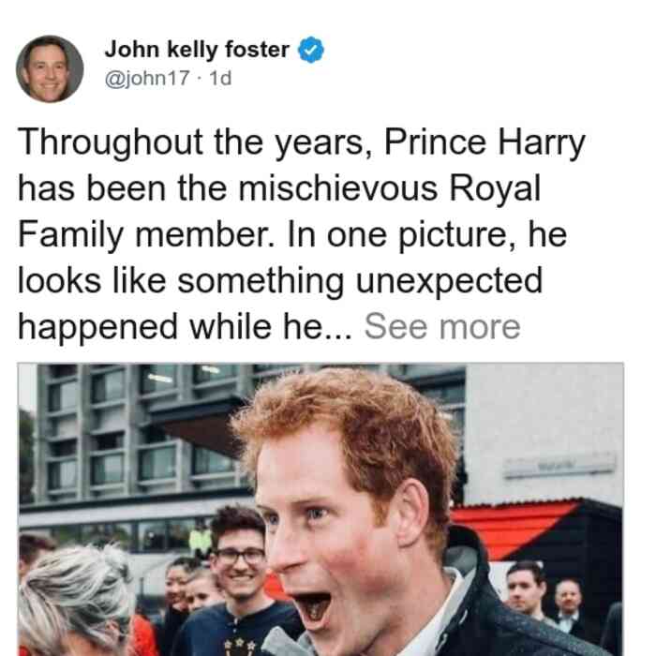Select the words 'Prince Harry' in the tweet text

click(x=485, y=142)
